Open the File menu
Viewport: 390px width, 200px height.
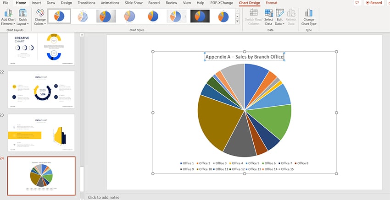click(x=6, y=3)
